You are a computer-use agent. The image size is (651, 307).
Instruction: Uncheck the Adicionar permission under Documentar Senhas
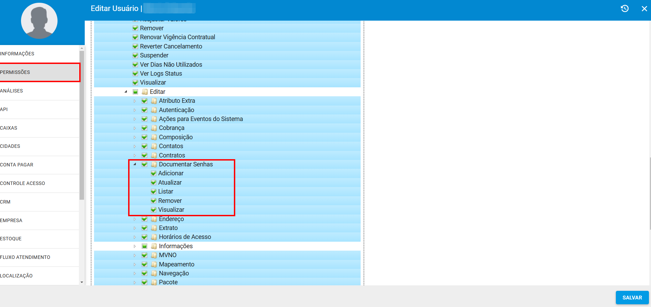tap(154, 173)
